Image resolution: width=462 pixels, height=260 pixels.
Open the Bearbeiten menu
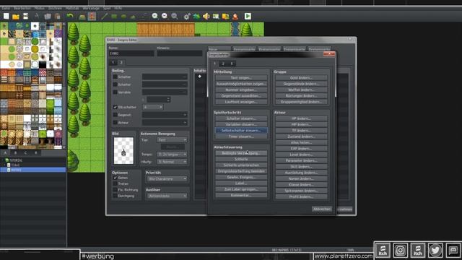[22, 8]
